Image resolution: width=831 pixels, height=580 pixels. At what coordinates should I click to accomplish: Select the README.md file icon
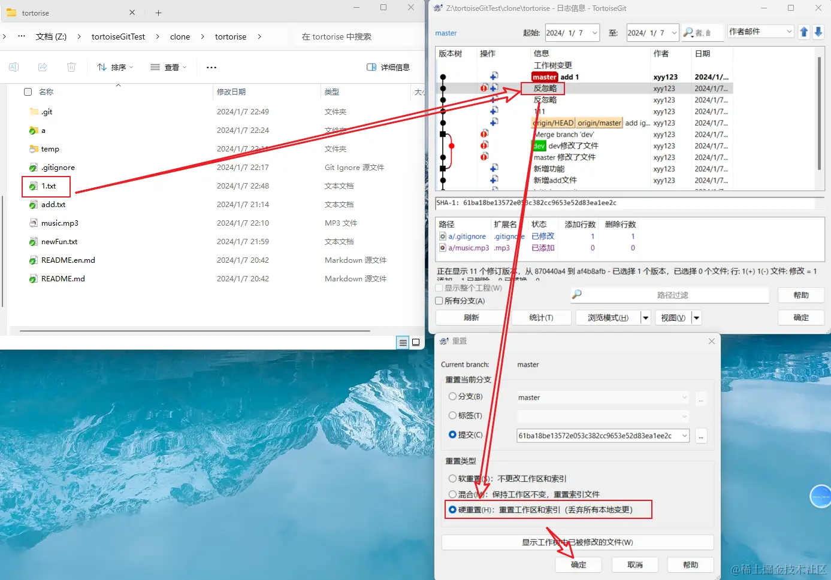[x=34, y=278]
